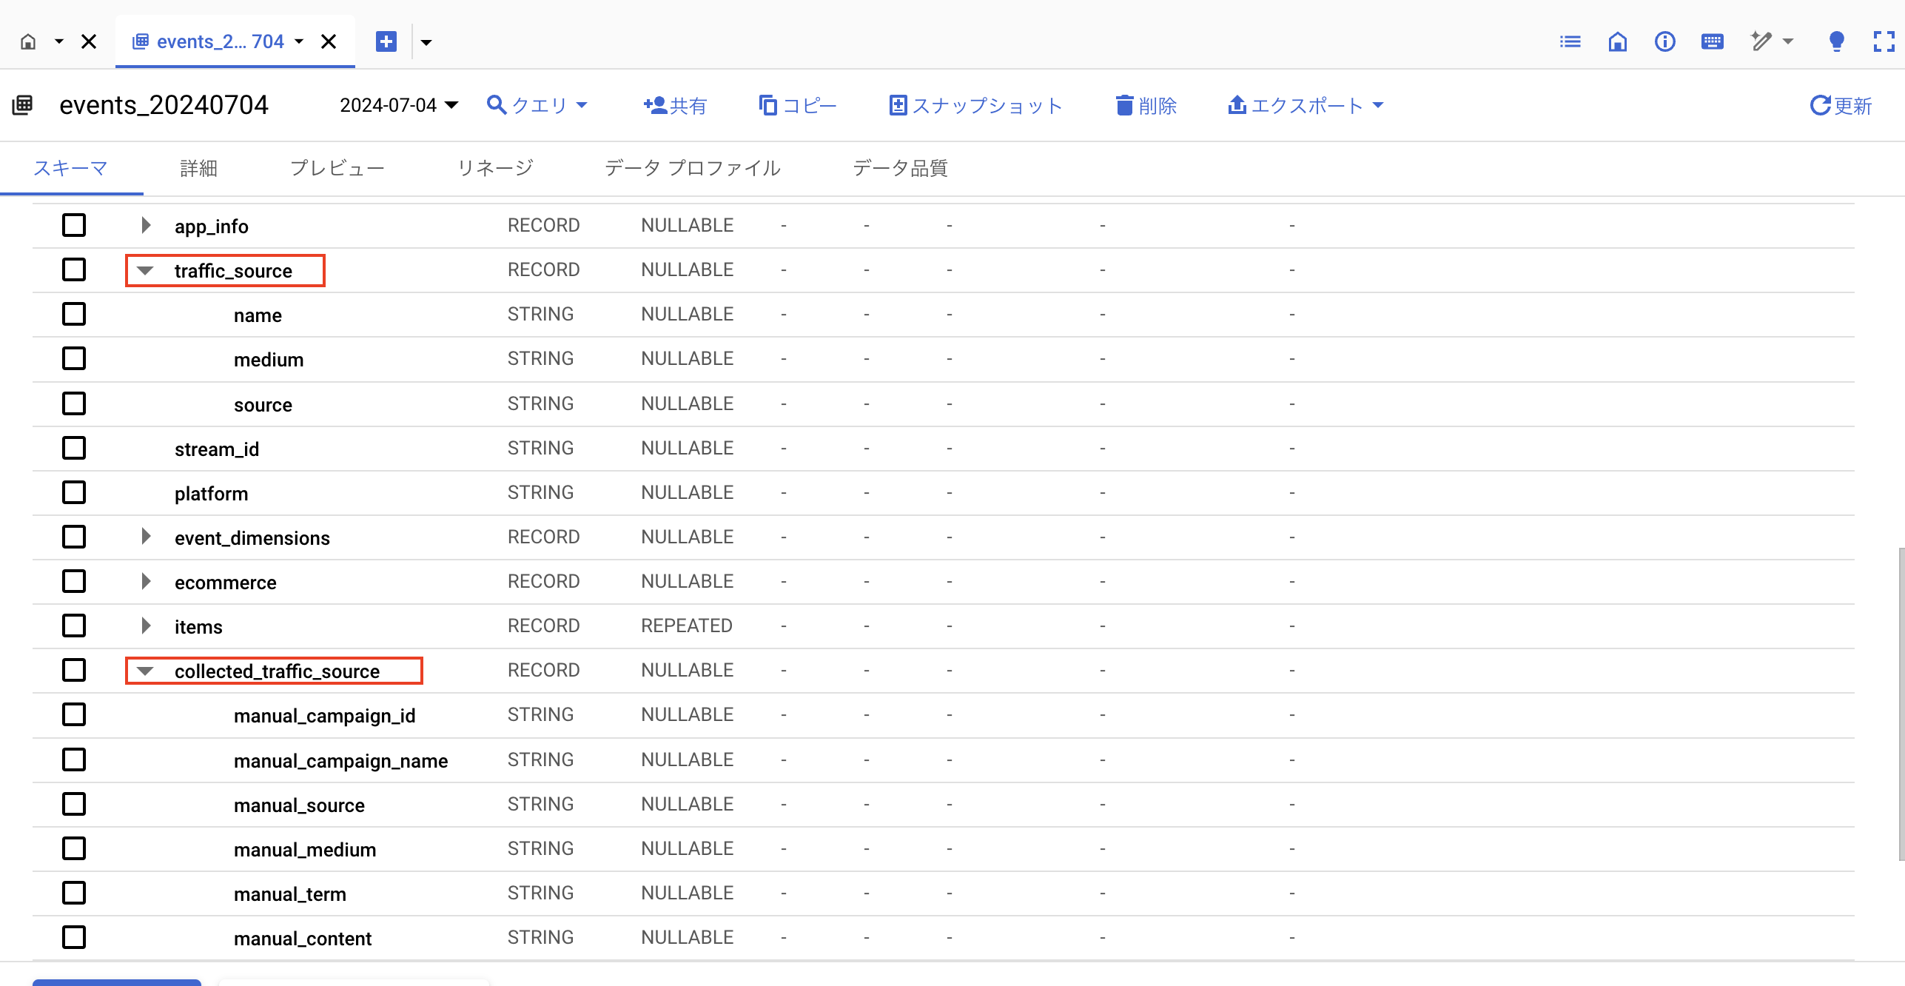Check the manual_source checkbox

pos(74,804)
